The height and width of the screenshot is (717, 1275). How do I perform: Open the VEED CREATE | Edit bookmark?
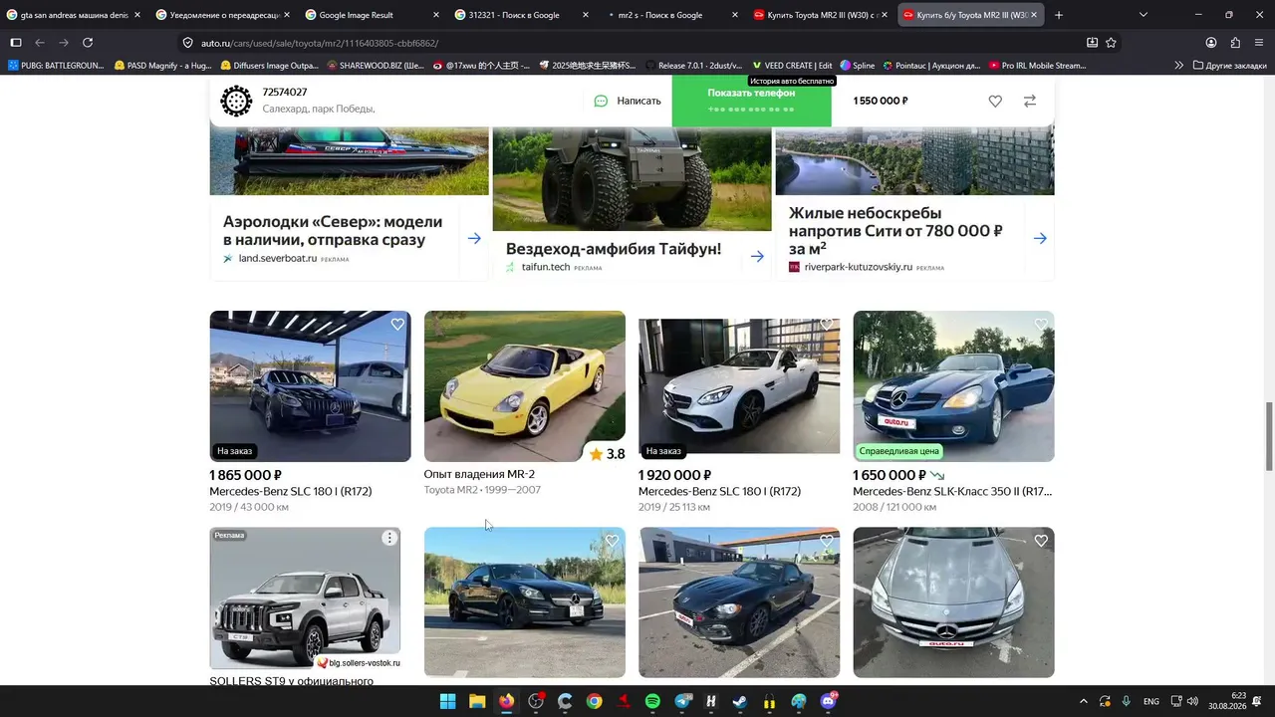792,66
